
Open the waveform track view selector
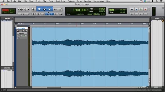click(22, 33)
